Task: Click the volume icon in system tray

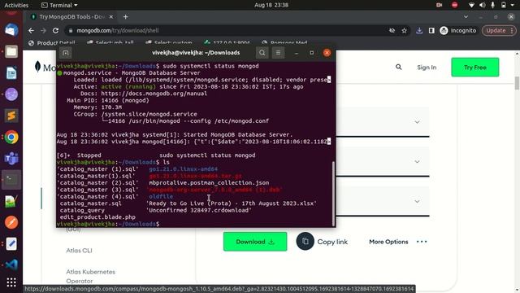Action: click(482, 5)
